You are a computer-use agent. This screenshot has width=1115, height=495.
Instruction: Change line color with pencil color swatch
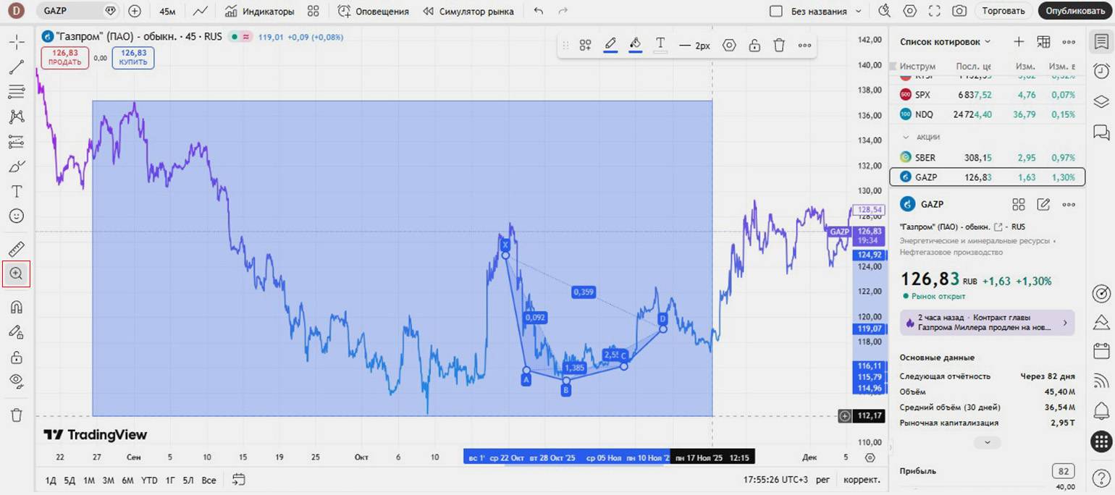(x=610, y=45)
